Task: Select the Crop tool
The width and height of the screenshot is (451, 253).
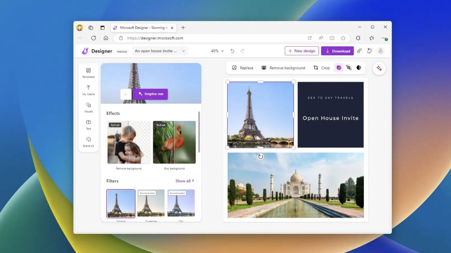Action: coord(321,68)
